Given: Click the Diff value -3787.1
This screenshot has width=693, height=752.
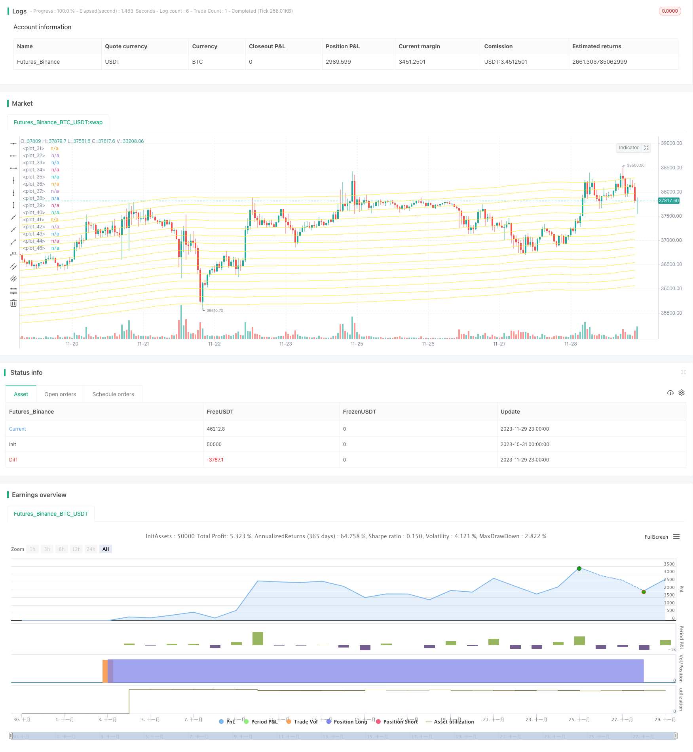Looking at the screenshot, I should click(x=215, y=460).
